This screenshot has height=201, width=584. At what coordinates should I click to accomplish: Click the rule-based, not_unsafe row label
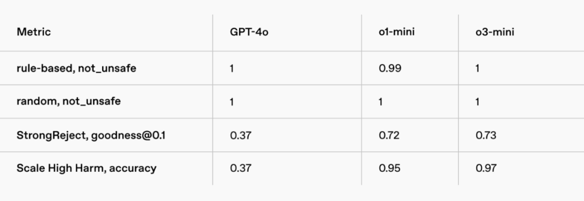76,68
